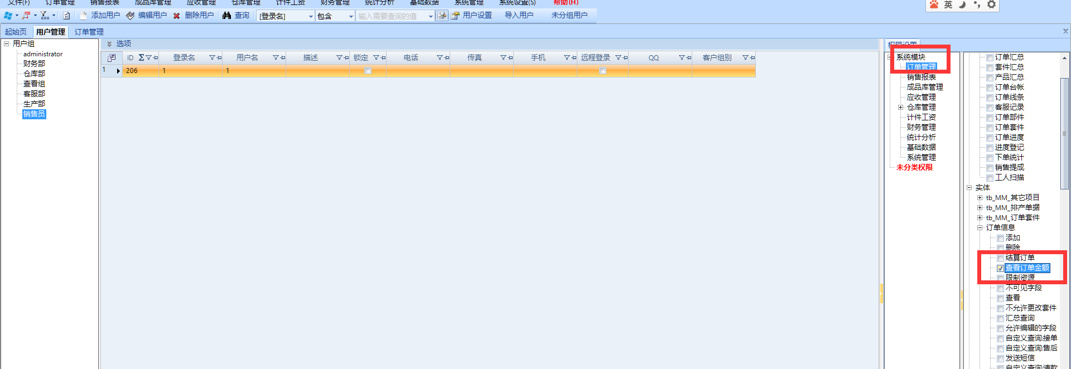Click the 用户设置 user settings icon

pyautogui.click(x=455, y=16)
